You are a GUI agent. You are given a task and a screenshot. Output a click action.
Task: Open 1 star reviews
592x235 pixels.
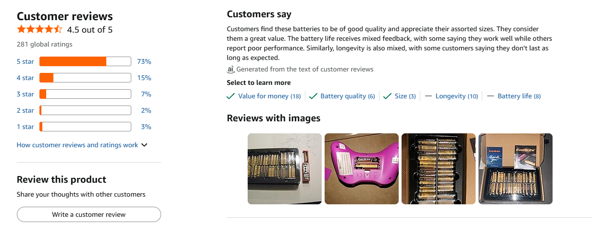tap(25, 127)
